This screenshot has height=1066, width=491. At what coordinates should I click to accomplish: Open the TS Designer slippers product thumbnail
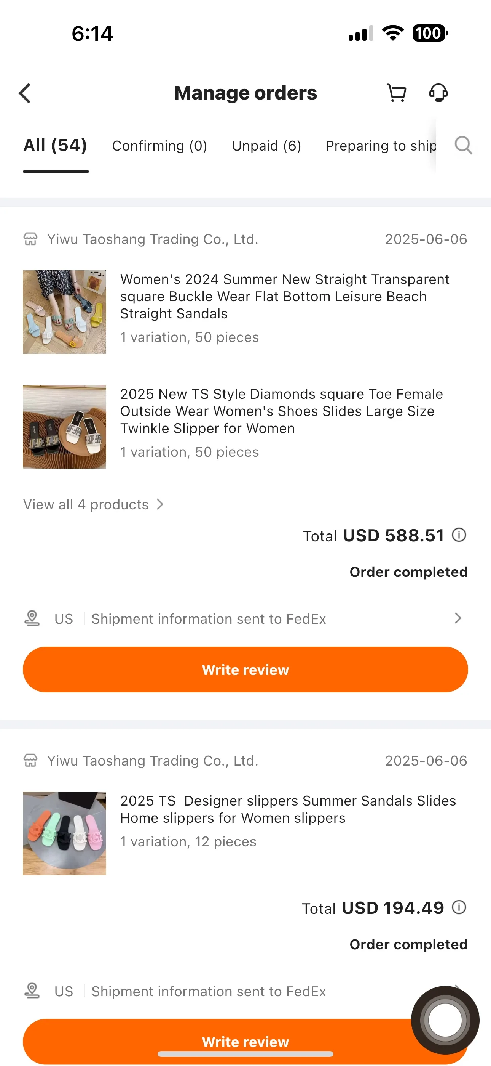[x=64, y=833]
